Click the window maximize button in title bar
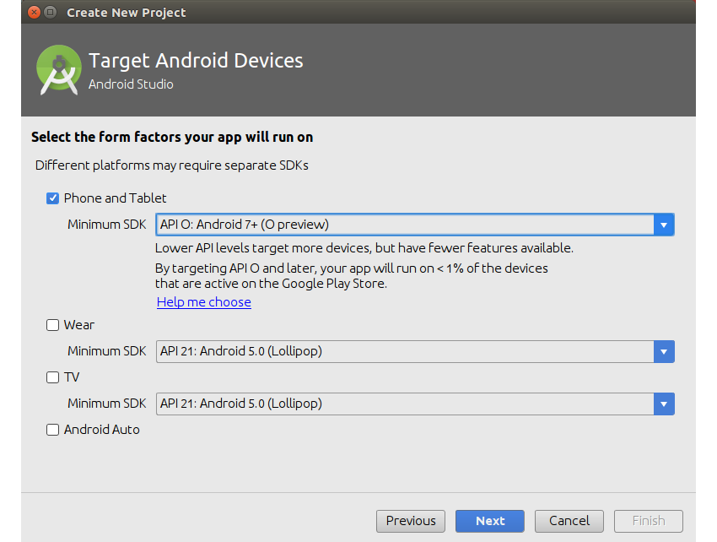 51,13
